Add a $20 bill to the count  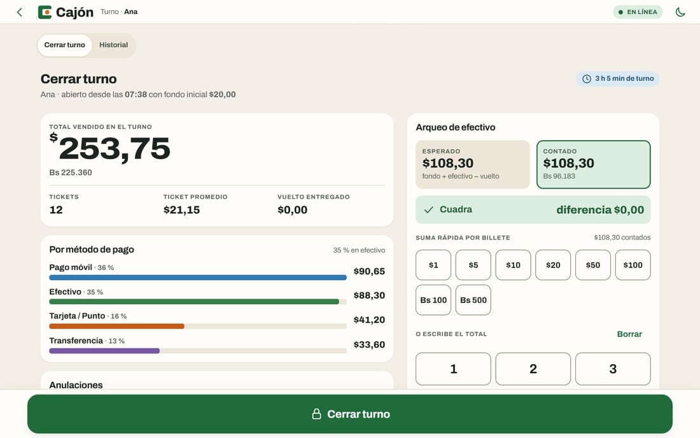[x=552, y=265]
